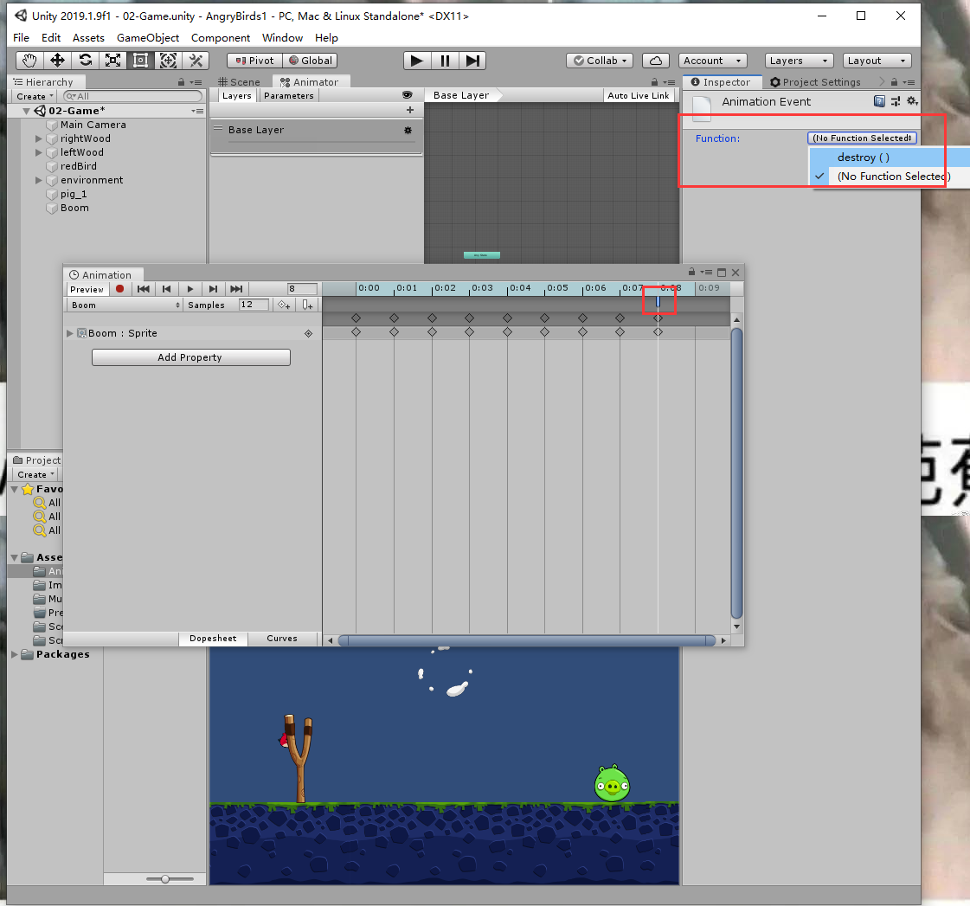This screenshot has height=906, width=970.
Task: Open Hierarchy Create dropdown
Action: click(x=35, y=96)
